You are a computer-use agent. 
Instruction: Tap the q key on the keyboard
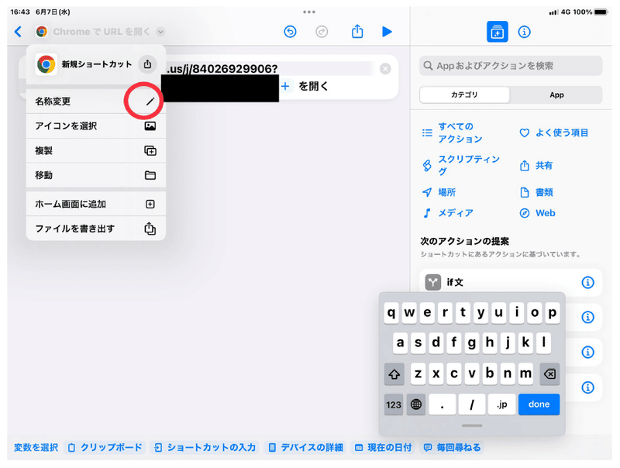[x=391, y=313]
